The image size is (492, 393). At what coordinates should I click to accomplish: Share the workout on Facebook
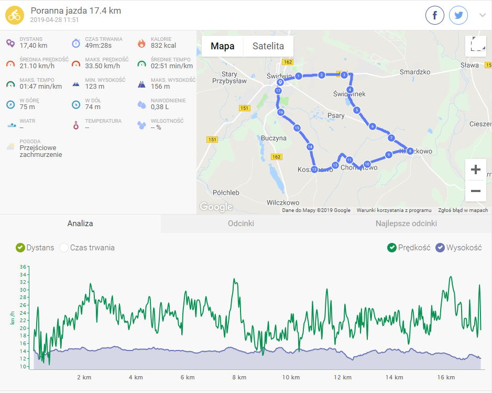click(x=435, y=15)
